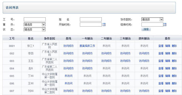Image resolution: width=182 pixels, height=95 pixels.
Task: Click 编辑 for row 006
Action: pos(167,83)
